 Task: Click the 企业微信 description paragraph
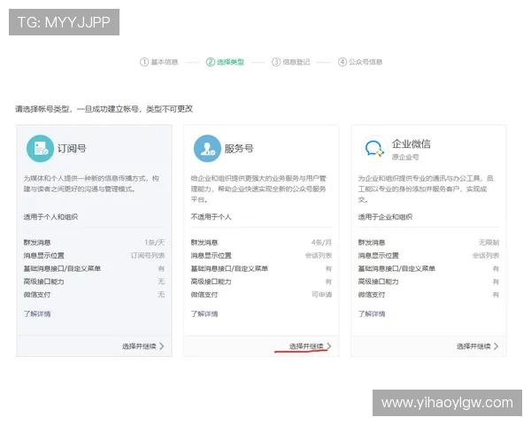[426, 189]
